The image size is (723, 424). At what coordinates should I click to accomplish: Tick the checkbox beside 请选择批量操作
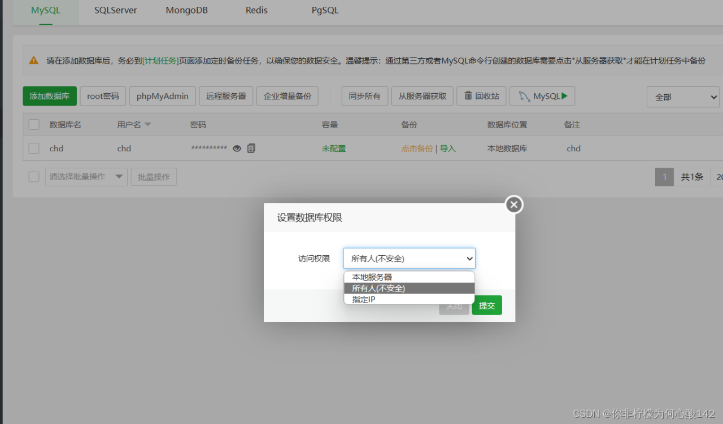coord(33,176)
